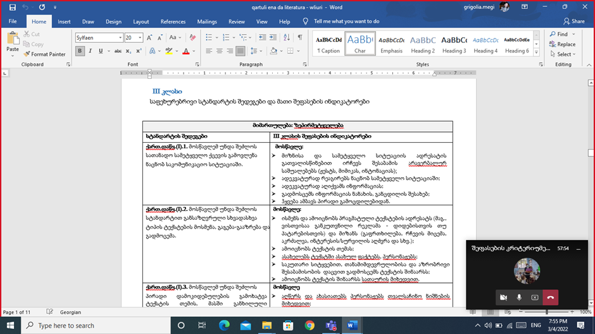
Task: Mute the microphone in the call window
Action: coord(519,297)
